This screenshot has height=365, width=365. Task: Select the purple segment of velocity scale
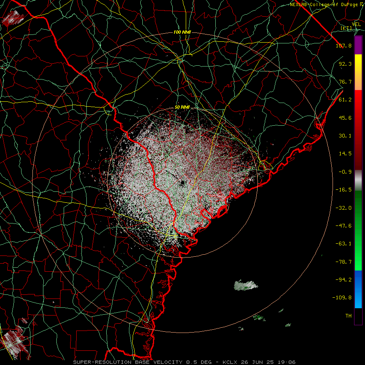pos(358,45)
